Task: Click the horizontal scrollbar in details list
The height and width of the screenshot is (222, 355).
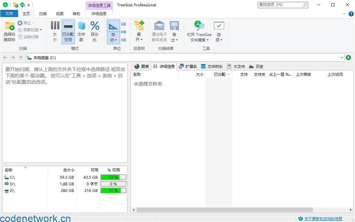Action: tap(224, 210)
